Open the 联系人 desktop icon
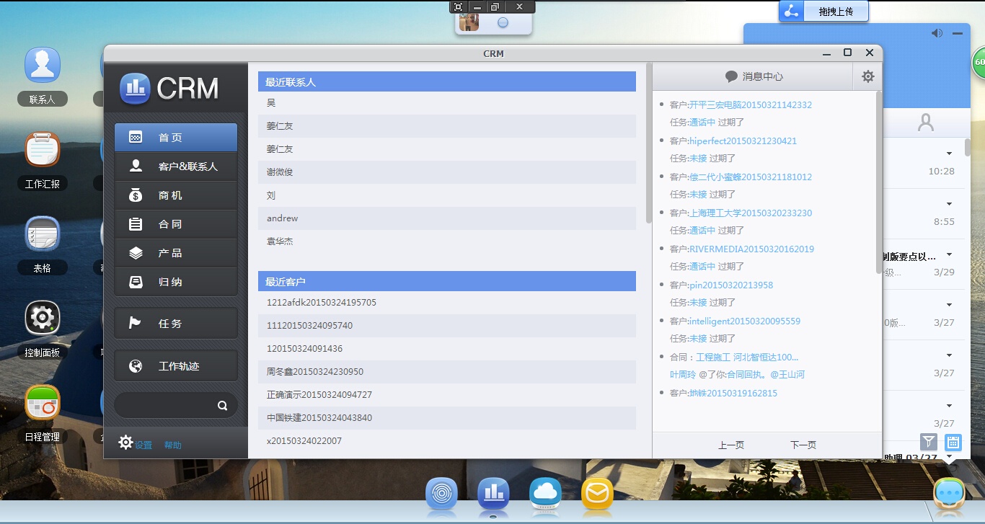The image size is (985, 524). click(x=43, y=66)
